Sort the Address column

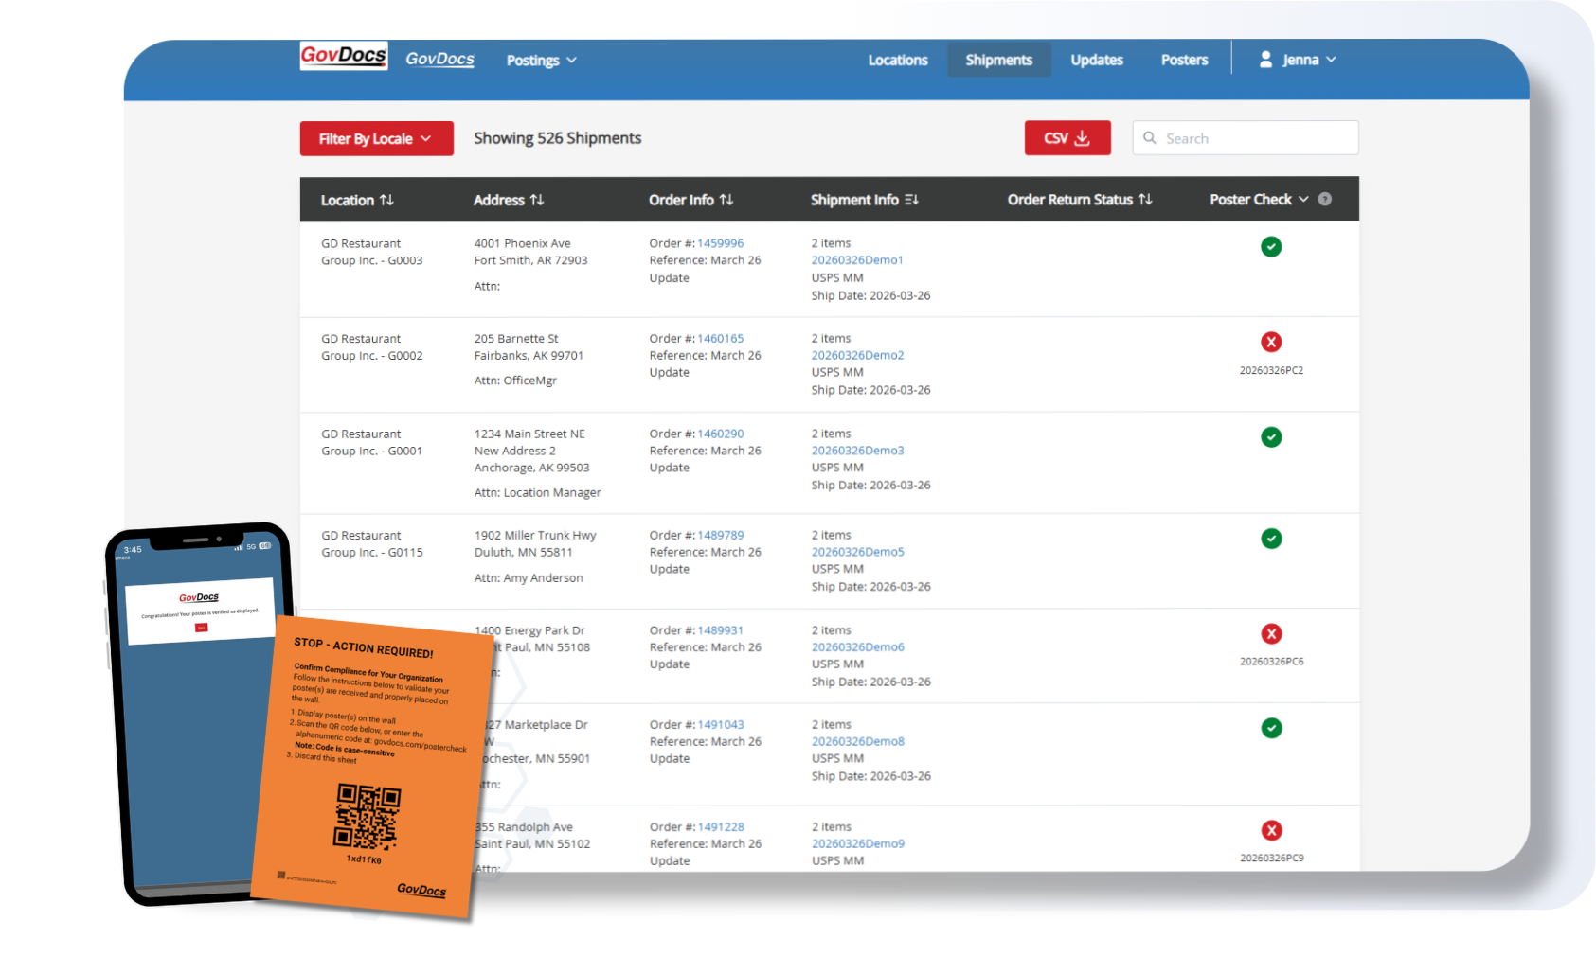(537, 201)
